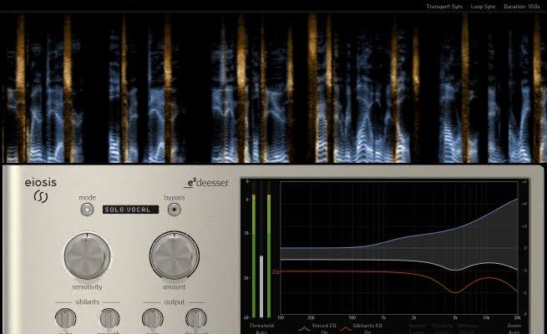
Task: Click the sibilants smooth knob
Action: (x=109, y=318)
